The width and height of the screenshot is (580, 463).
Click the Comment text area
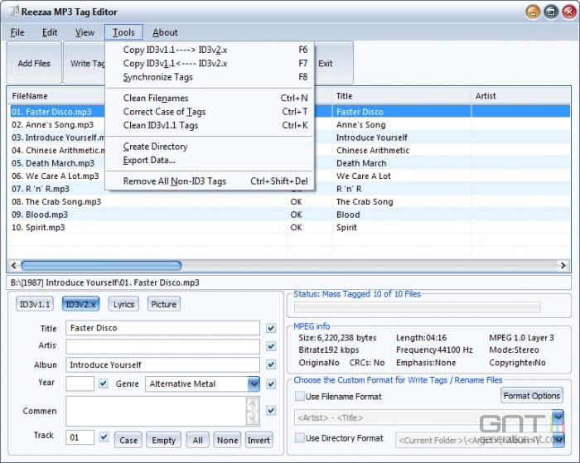click(156, 411)
